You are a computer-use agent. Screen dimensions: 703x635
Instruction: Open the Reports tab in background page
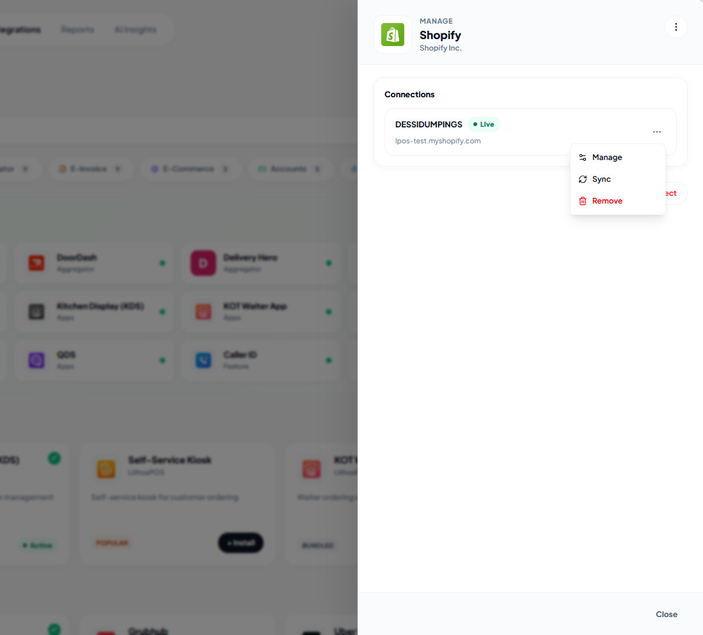click(x=77, y=29)
